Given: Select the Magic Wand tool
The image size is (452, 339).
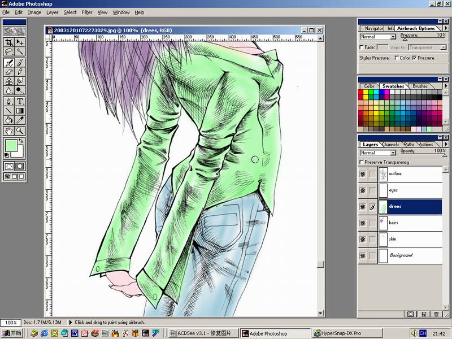Looking at the screenshot, I should 20,51.
